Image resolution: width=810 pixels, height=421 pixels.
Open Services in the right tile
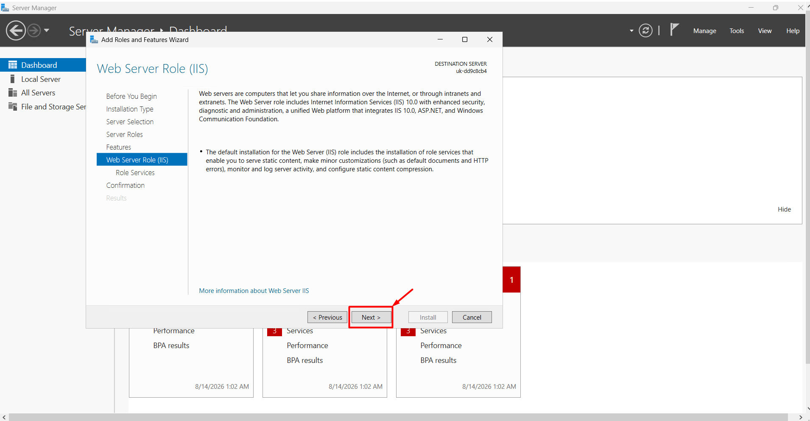pyautogui.click(x=433, y=331)
